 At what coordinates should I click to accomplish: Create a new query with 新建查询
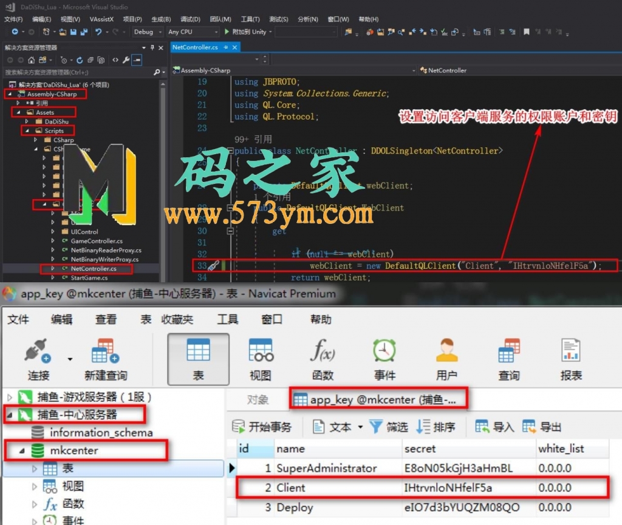(106, 360)
